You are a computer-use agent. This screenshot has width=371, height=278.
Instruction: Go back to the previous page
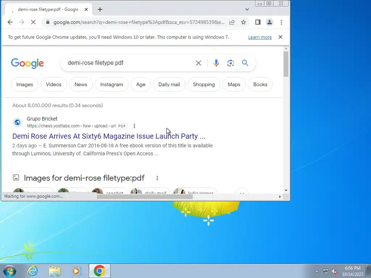10,22
